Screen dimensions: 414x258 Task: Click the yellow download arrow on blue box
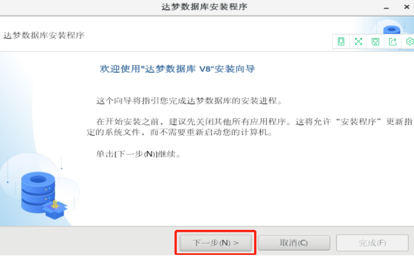click(55, 204)
